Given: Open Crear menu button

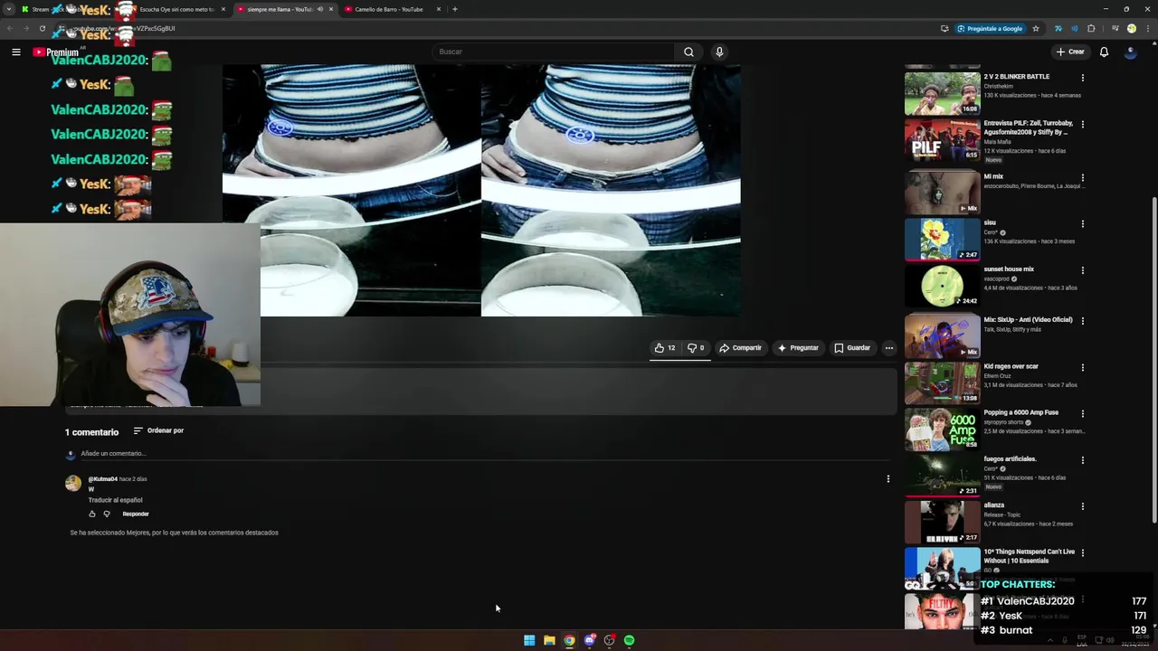Looking at the screenshot, I should click(x=1070, y=52).
